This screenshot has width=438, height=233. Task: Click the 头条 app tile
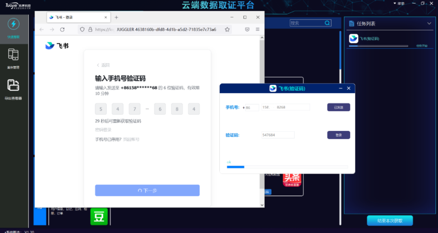click(292, 180)
